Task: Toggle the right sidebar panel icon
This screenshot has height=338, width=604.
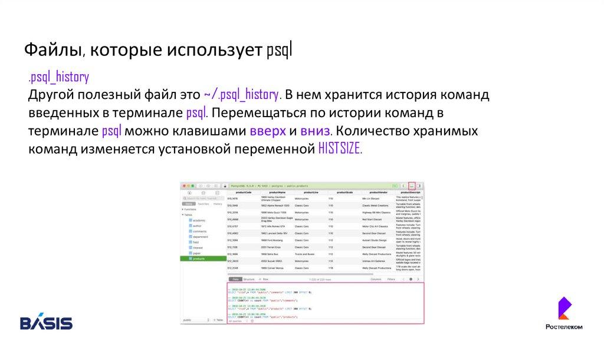Action: point(418,185)
